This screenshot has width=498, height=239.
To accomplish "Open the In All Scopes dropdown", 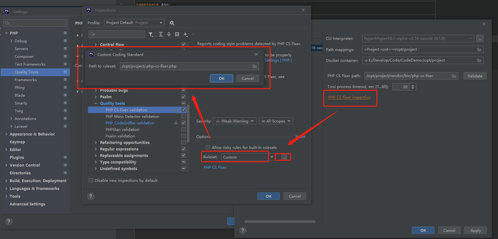I will click(276, 121).
